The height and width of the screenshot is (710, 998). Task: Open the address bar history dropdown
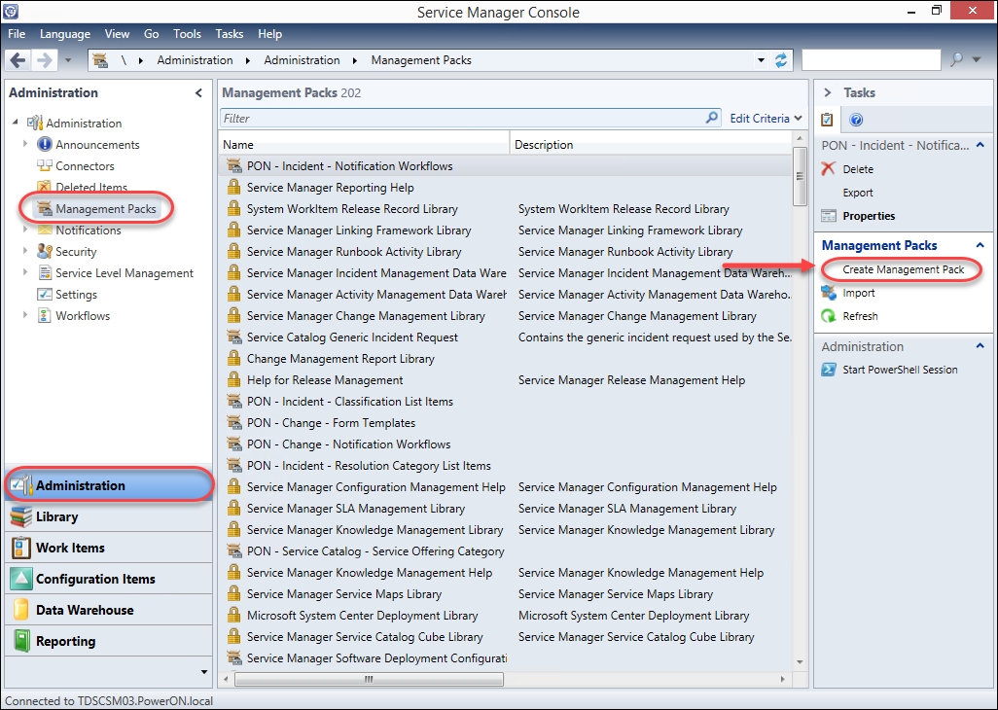click(x=761, y=60)
